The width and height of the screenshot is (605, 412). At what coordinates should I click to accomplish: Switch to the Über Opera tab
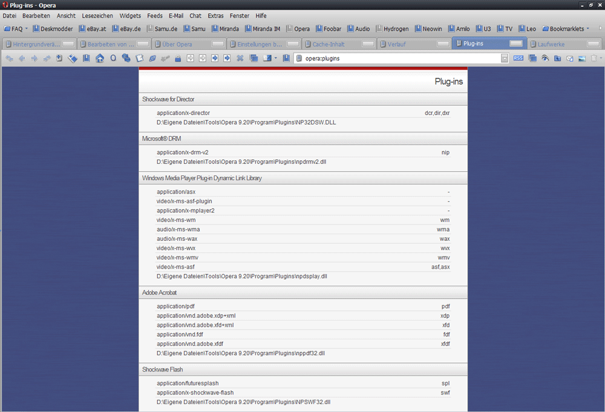click(x=189, y=44)
